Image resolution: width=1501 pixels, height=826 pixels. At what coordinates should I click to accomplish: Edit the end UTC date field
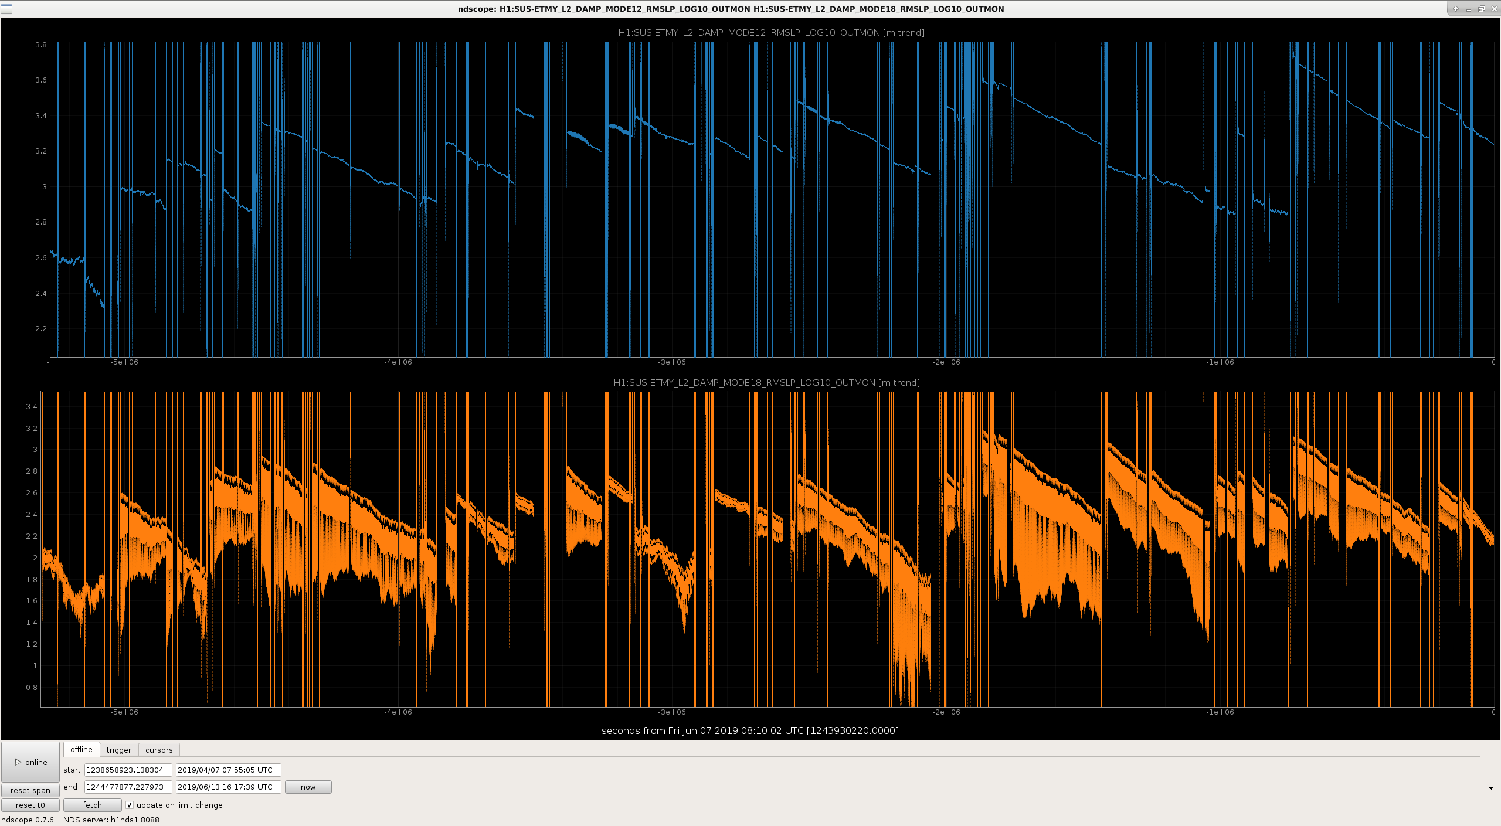tap(228, 787)
